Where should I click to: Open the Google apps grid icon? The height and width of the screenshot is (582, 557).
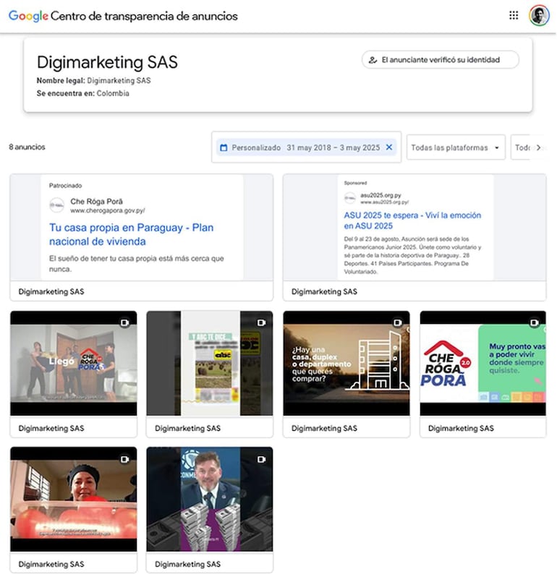tap(514, 15)
